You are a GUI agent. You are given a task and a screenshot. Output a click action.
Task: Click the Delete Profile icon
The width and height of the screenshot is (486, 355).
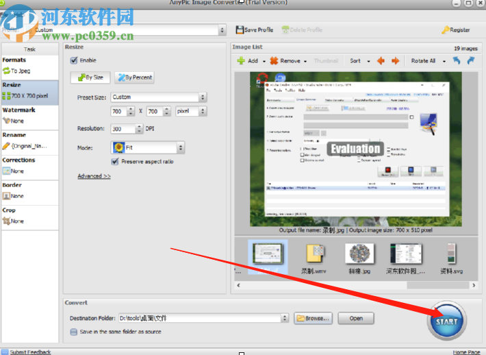285,29
